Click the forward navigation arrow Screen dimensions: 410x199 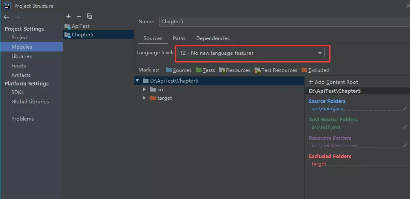[x=17, y=17]
